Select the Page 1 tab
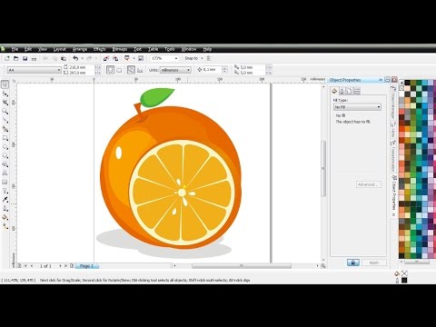The image size is (436, 327). tap(86, 266)
